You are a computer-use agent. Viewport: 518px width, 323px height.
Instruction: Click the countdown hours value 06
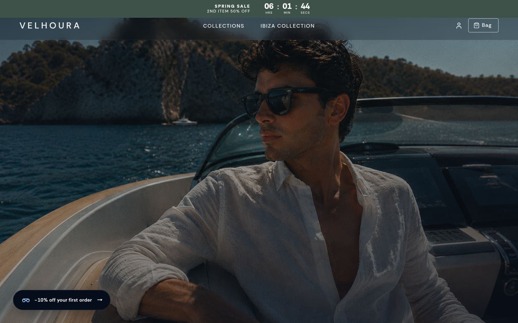pyautogui.click(x=269, y=6)
